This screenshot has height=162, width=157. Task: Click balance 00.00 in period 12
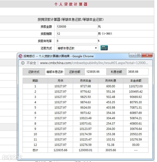tap(136, 145)
